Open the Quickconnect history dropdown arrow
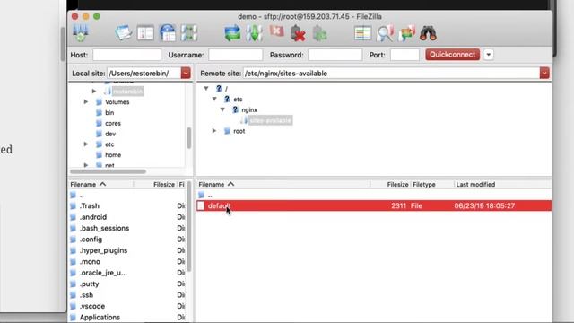 tap(488, 55)
